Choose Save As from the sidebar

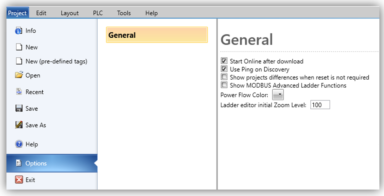pyautogui.click(x=36, y=125)
